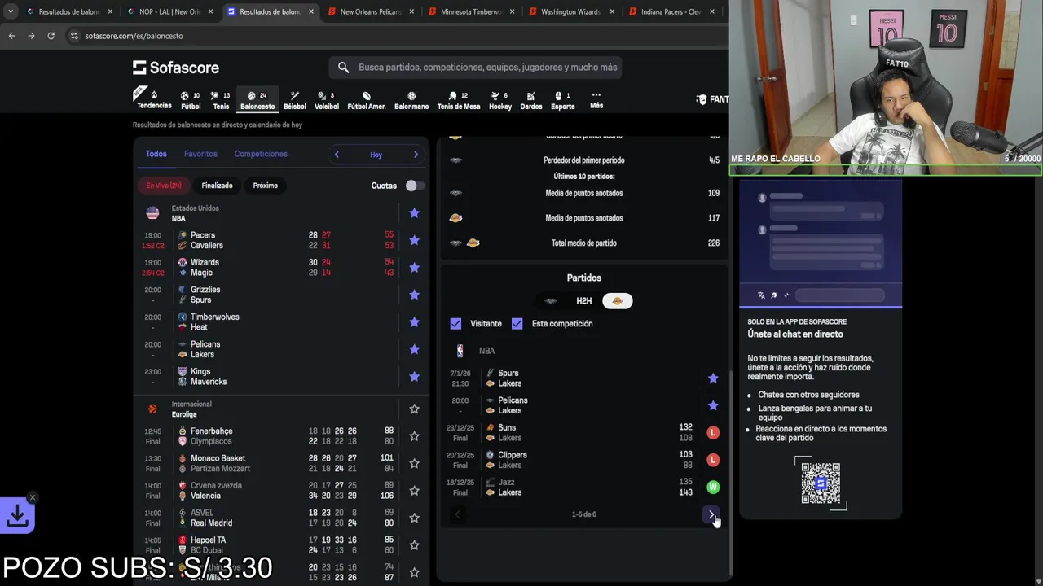The width and height of the screenshot is (1043, 586).
Task: Open Esports section
Action: pos(563,100)
